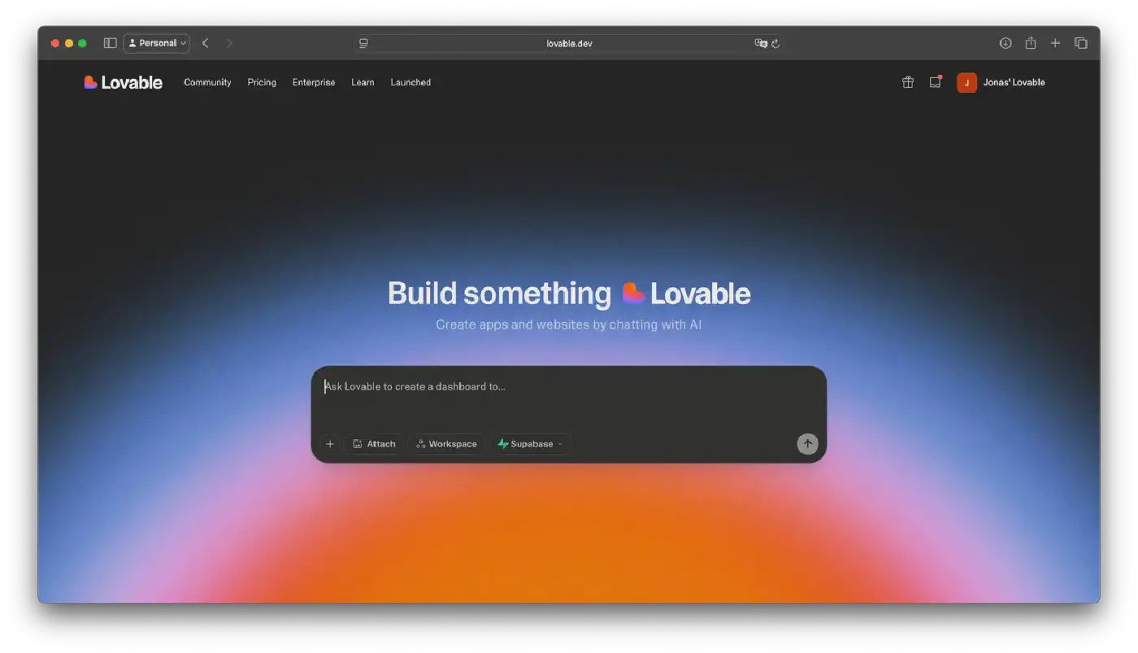Open the Pricing page link
This screenshot has height=653, width=1138.
click(x=262, y=82)
